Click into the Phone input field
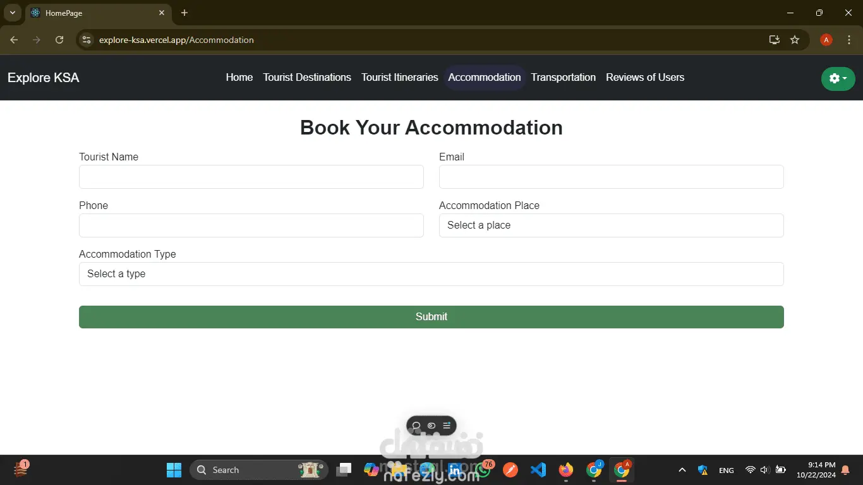The width and height of the screenshot is (863, 485). (x=251, y=225)
